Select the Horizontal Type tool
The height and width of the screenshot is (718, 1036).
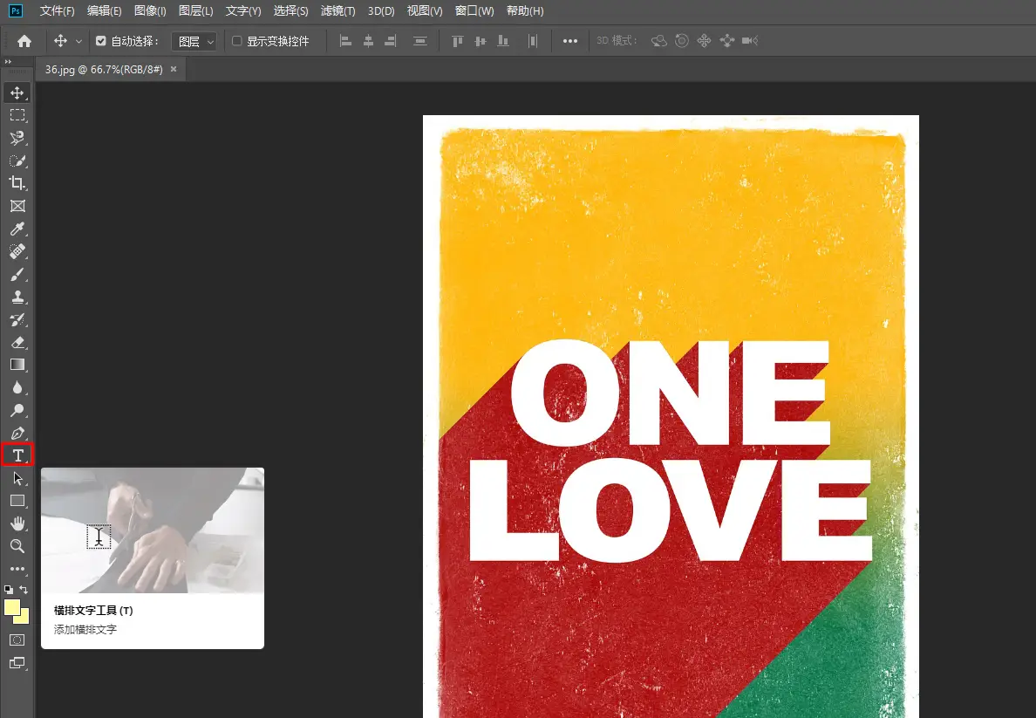tap(17, 455)
